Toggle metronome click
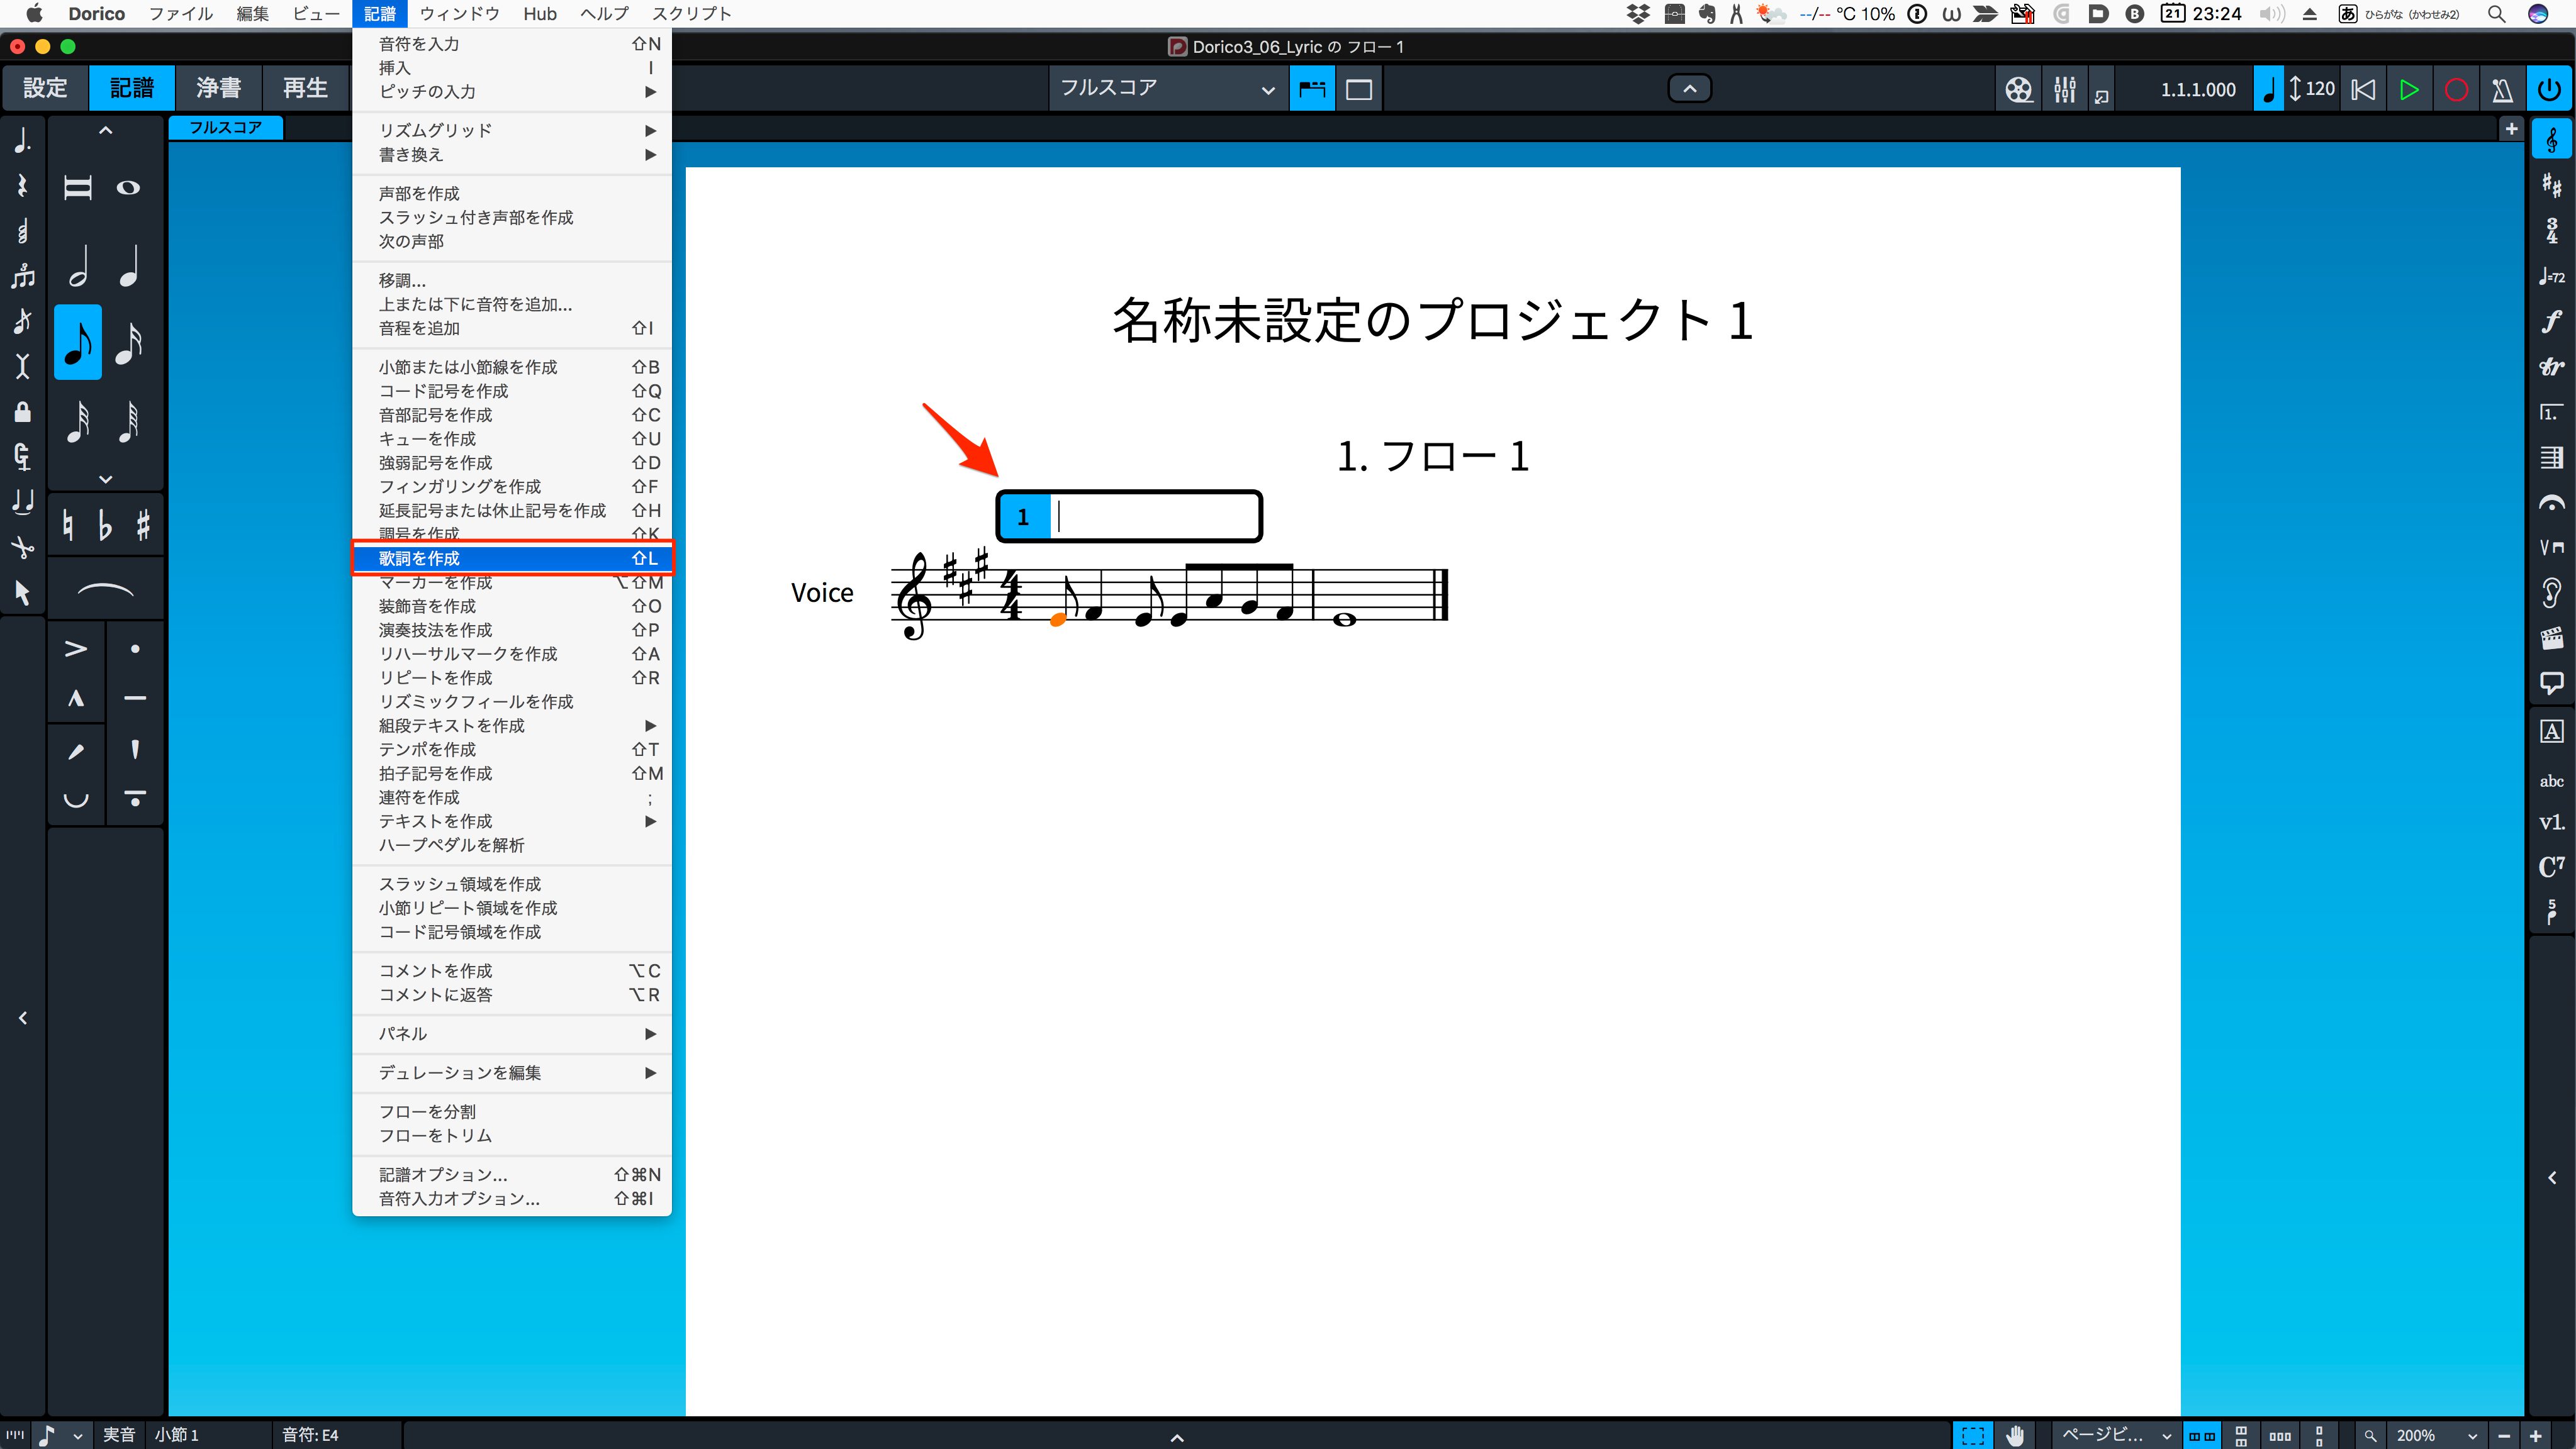The height and width of the screenshot is (1449, 2576). click(x=2502, y=90)
